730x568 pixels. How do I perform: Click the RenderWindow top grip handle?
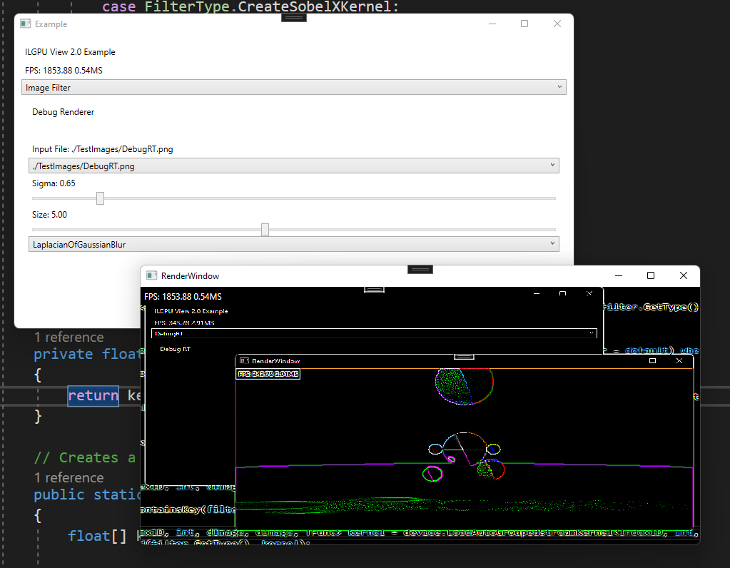[x=420, y=270]
